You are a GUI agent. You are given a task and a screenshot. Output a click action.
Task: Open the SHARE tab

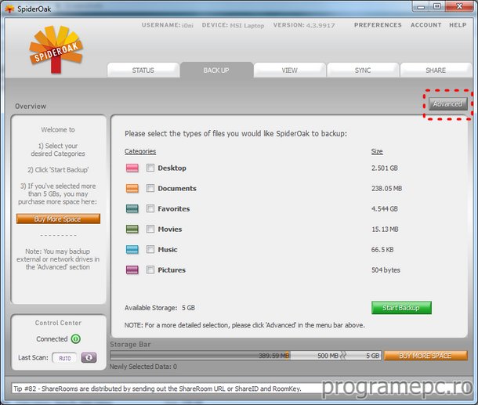point(436,70)
